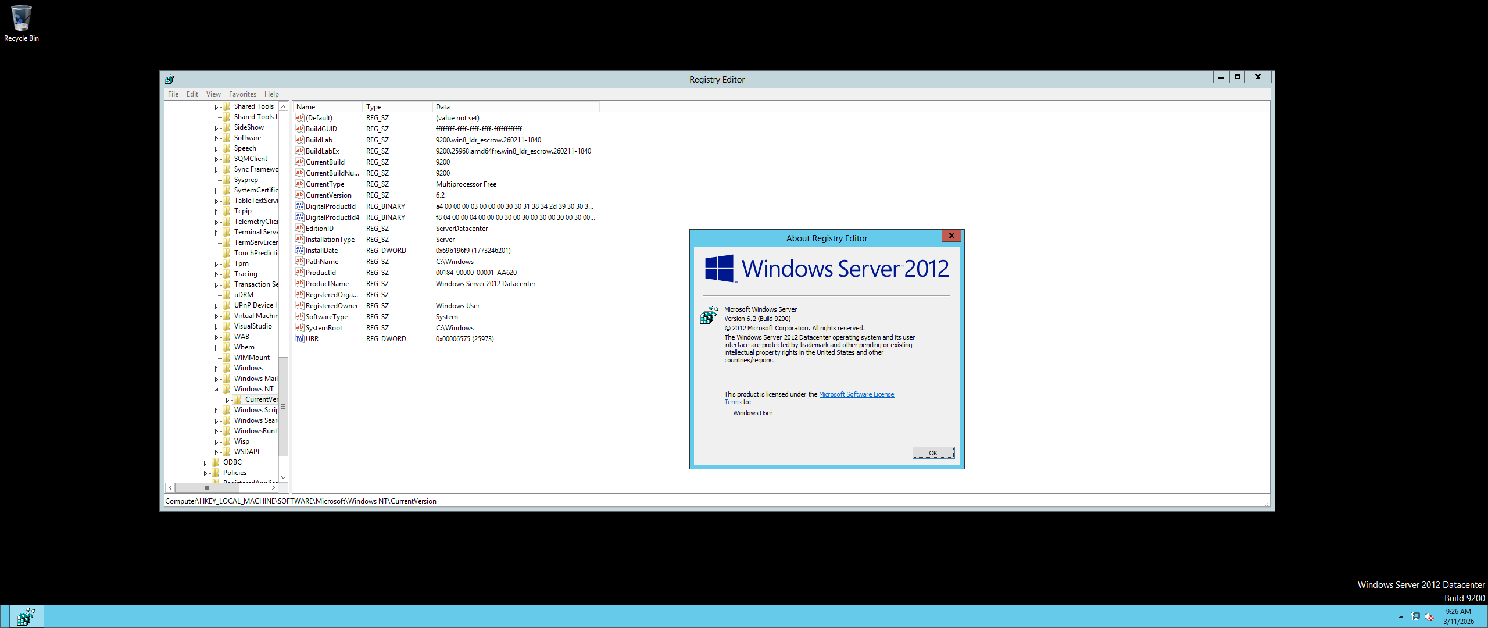Image resolution: width=1488 pixels, height=628 pixels.
Task: Expand the CurrentVersion subkey arrow
Action: click(227, 400)
